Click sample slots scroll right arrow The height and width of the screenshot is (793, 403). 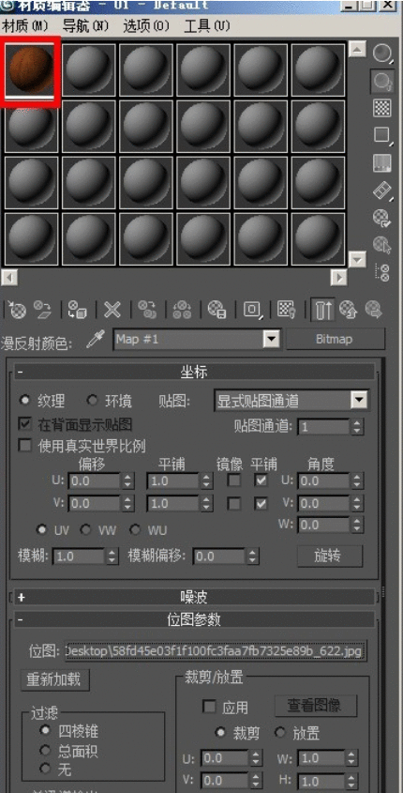click(x=338, y=277)
